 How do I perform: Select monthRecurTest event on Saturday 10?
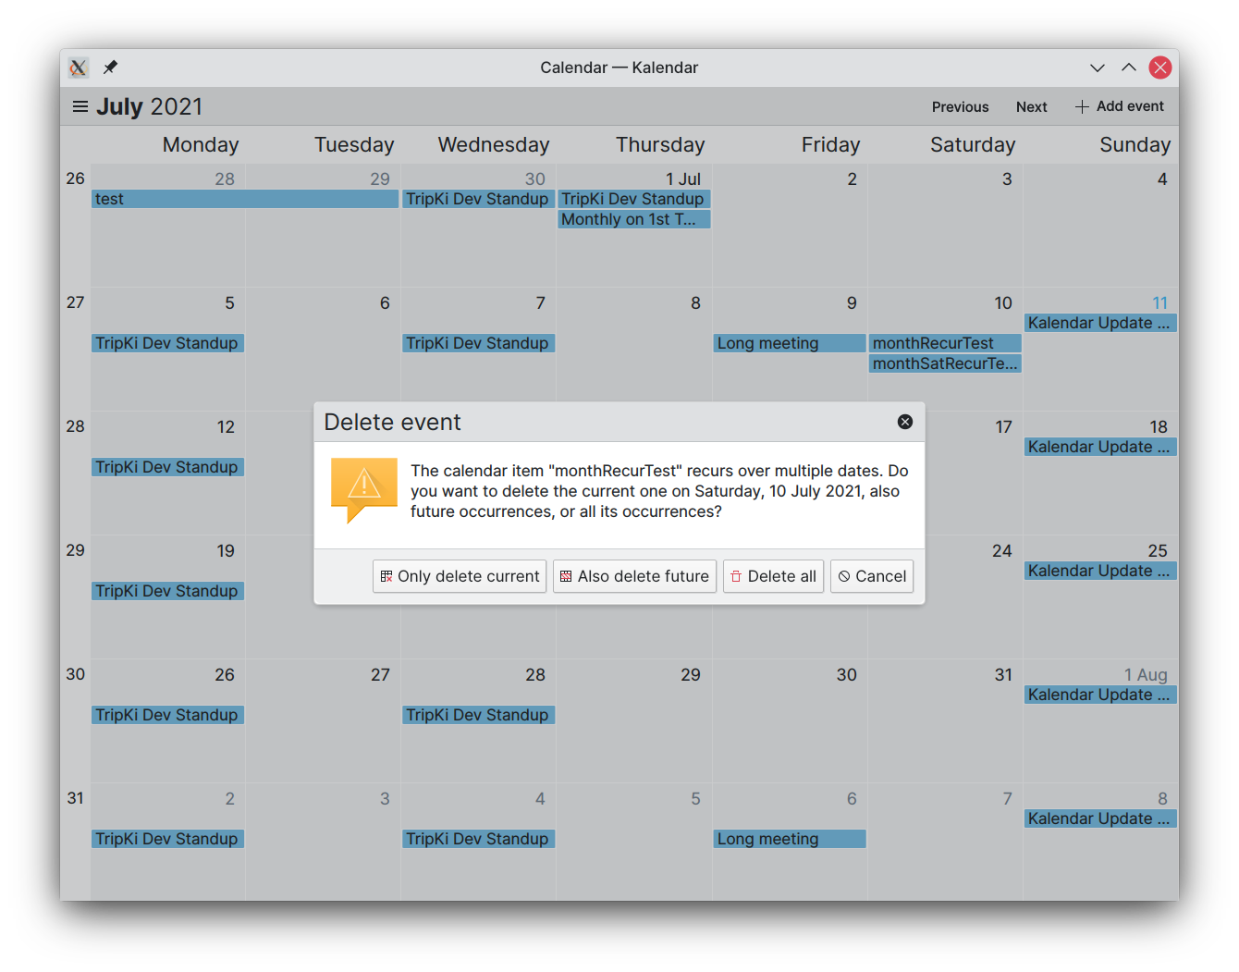pyautogui.click(x=945, y=343)
